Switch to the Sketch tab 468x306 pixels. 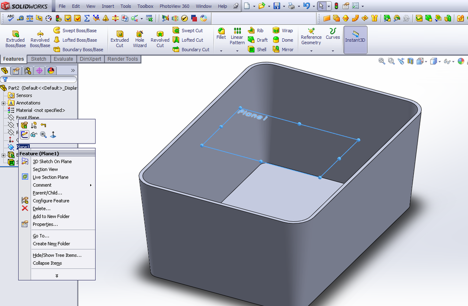point(39,59)
